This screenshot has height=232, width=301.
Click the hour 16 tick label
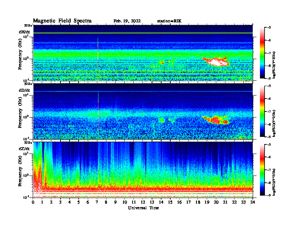[179, 202]
